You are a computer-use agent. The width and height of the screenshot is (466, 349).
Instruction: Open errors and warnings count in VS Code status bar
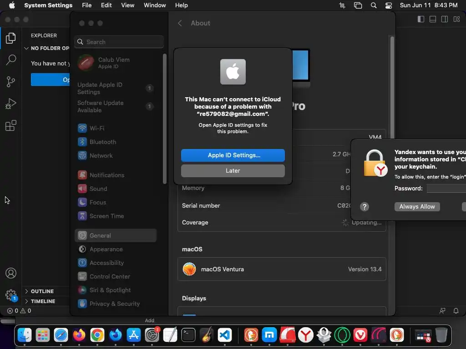pos(19,311)
